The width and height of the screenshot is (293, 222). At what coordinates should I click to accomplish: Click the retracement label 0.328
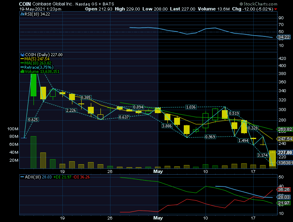click(253, 128)
